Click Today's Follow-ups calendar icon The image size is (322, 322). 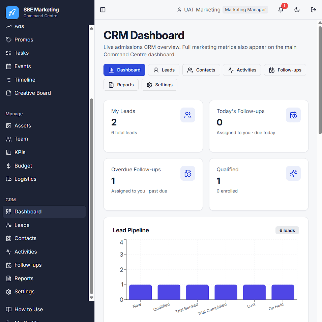pyautogui.click(x=293, y=115)
